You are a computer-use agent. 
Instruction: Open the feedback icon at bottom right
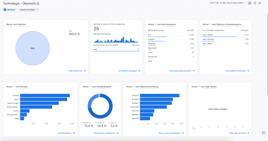264,133
